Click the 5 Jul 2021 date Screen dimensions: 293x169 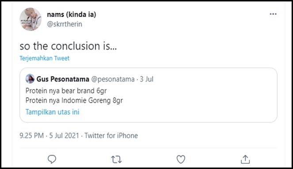tap(64, 135)
